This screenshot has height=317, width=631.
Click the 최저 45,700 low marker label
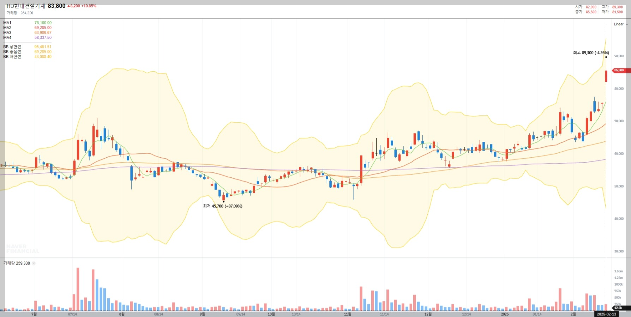point(222,206)
